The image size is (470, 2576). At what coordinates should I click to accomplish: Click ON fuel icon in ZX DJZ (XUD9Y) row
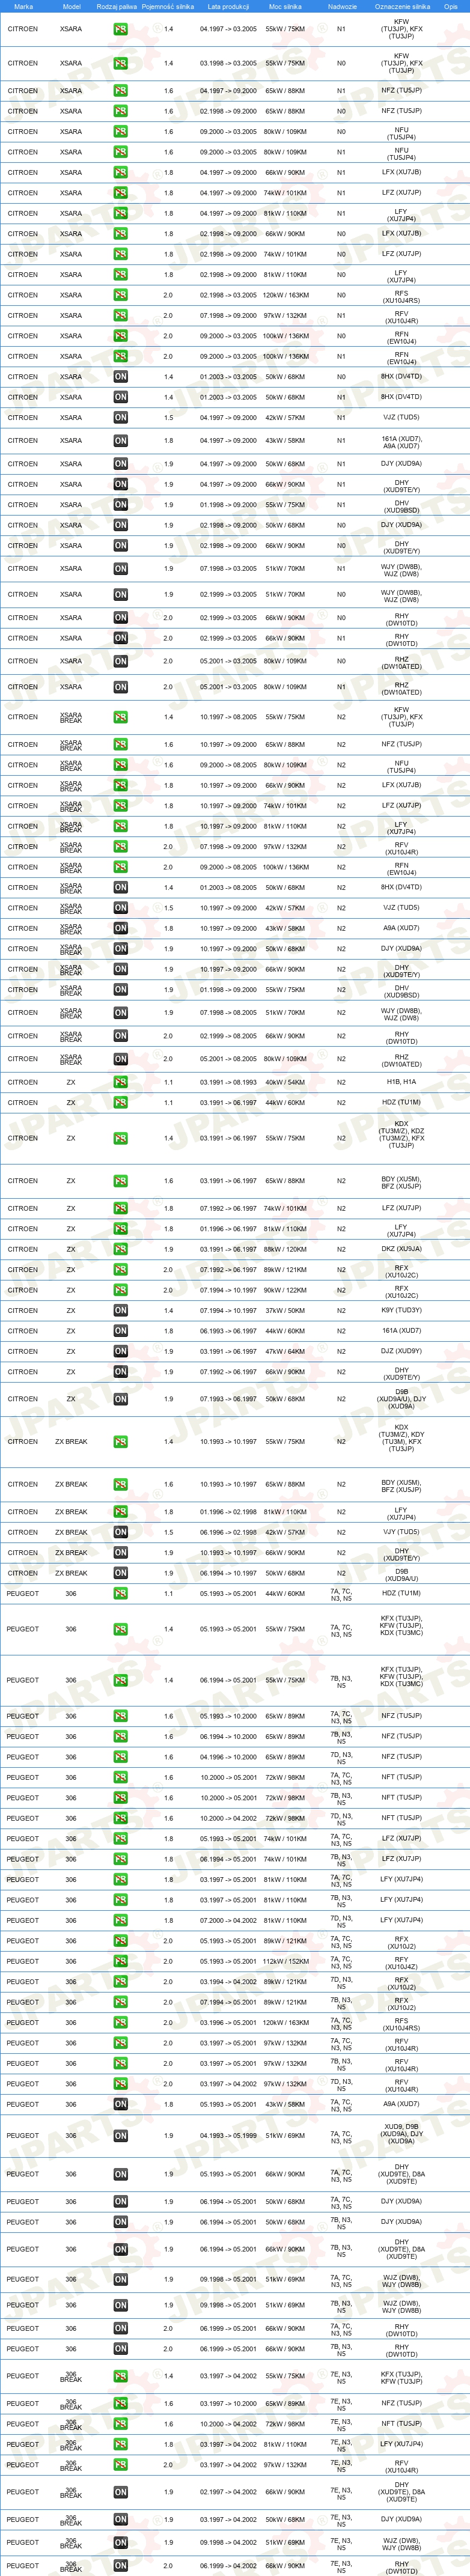click(120, 1351)
